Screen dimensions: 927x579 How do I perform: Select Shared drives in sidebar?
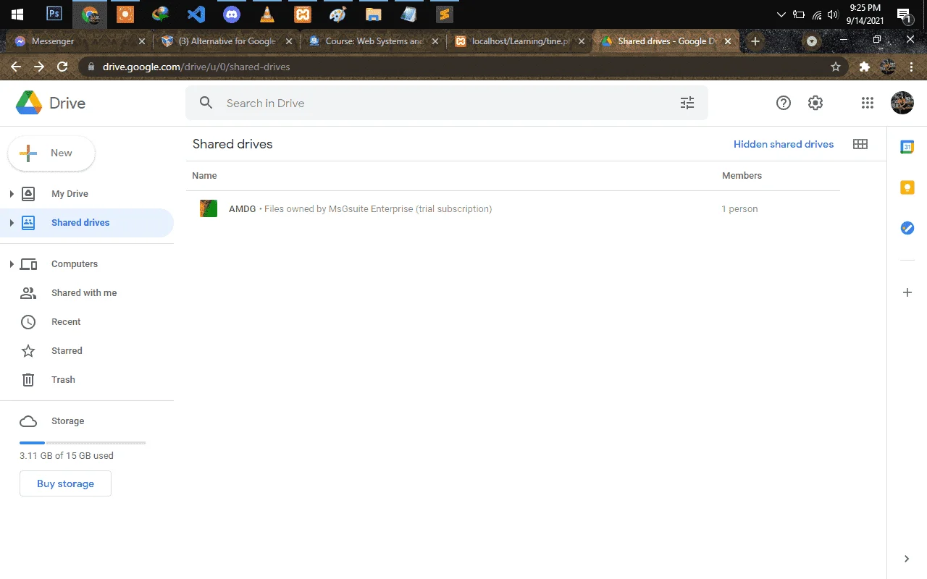pos(87,223)
